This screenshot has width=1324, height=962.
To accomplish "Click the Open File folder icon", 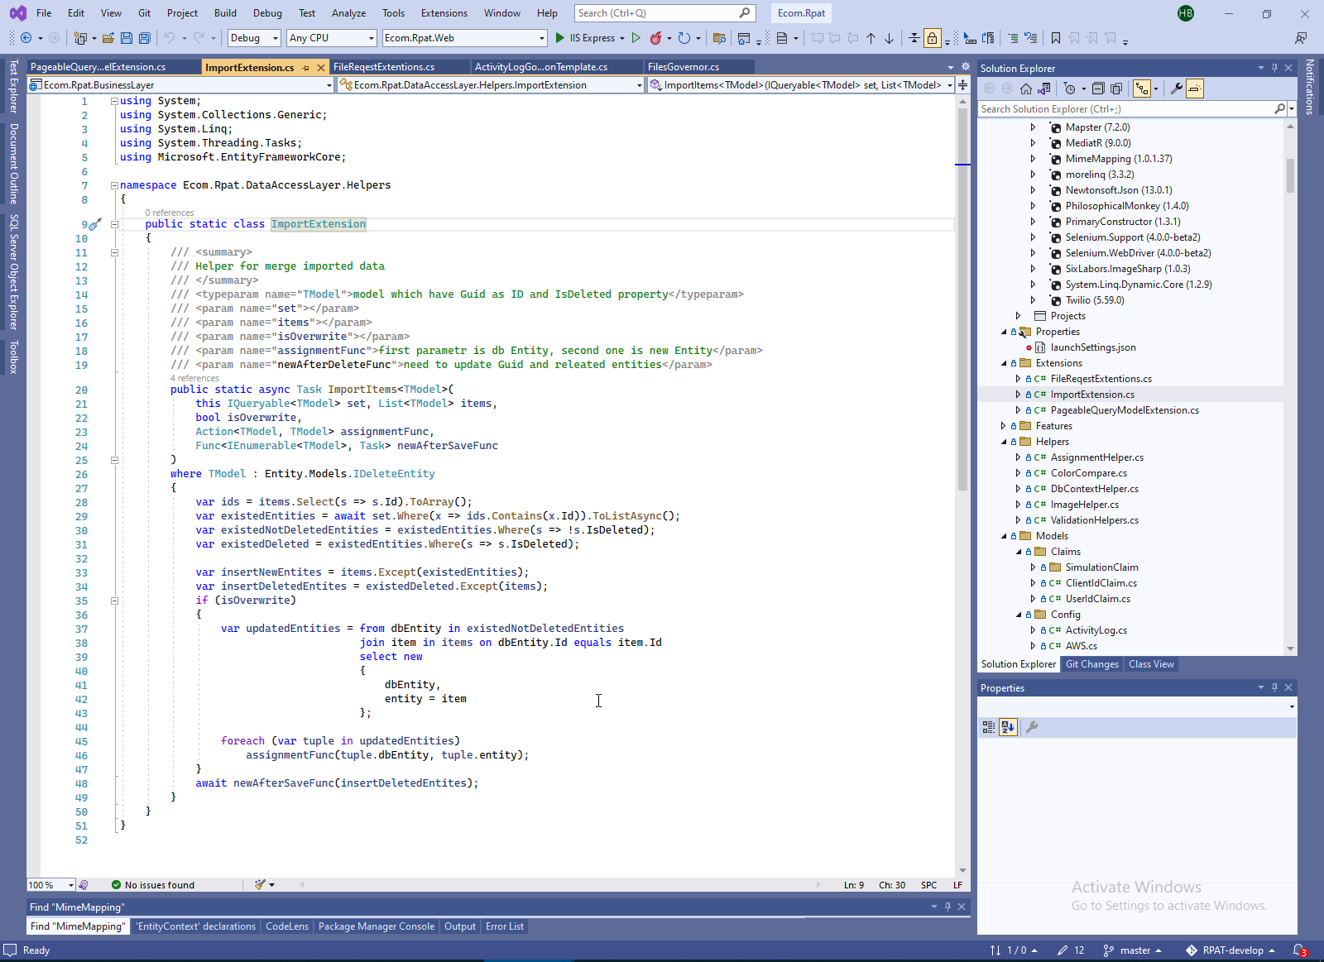I will [x=108, y=38].
